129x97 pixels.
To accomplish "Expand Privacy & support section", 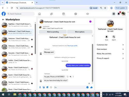I will [110, 58].
